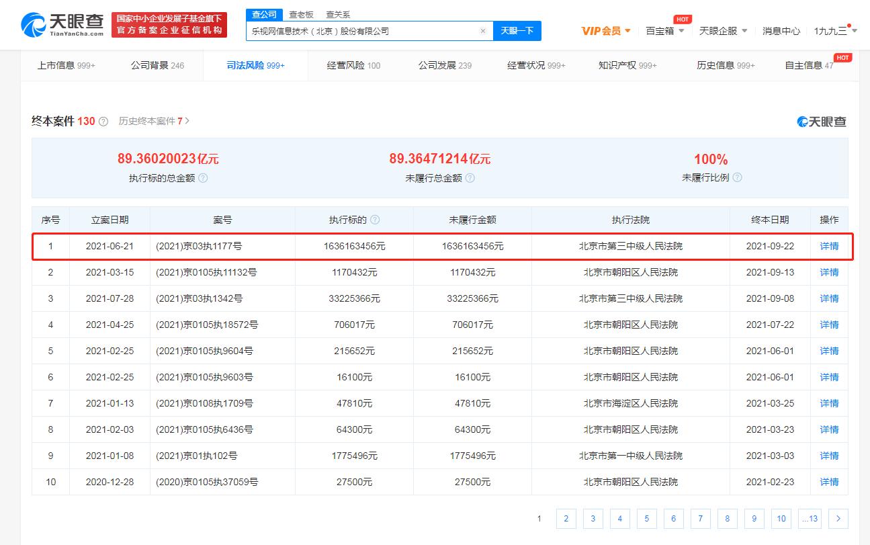
Task: Go to page 7 in pagination
Action: 701,519
